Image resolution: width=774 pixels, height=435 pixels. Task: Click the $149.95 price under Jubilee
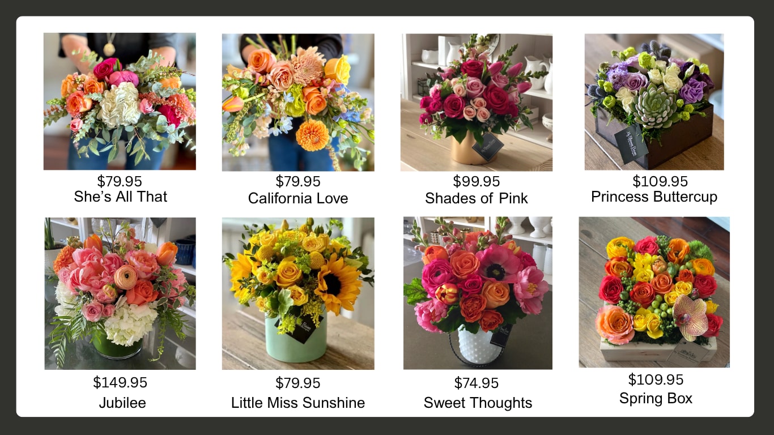[x=120, y=382]
